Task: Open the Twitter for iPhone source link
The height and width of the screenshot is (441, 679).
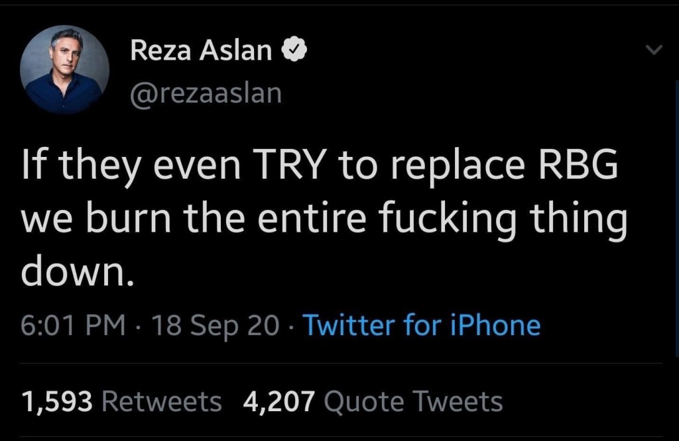Action: coord(421,326)
